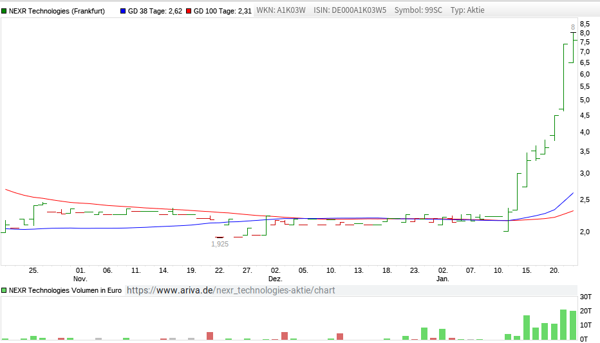Image resolution: width=600 pixels, height=343 pixels.
Task: Click the blue GD 38 Tage legend square
Action: coord(122,10)
